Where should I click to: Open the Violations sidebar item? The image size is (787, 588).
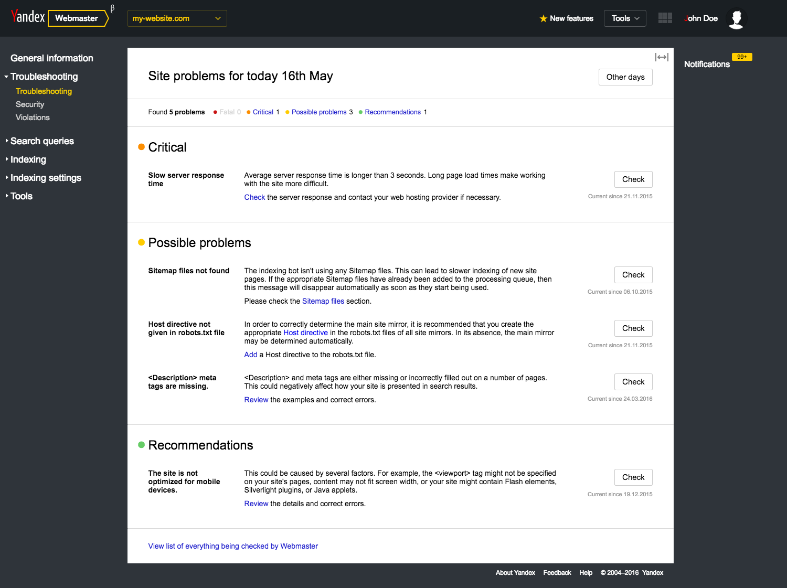pos(33,117)
